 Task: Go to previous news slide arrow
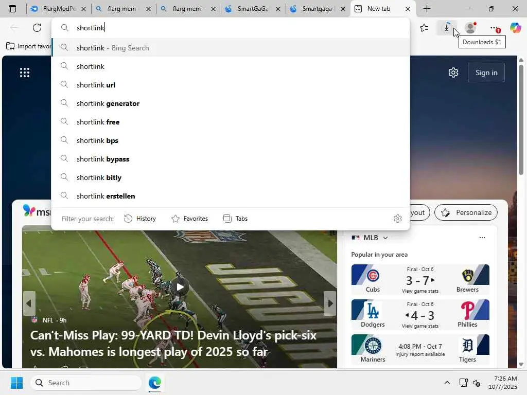[29, 303]
